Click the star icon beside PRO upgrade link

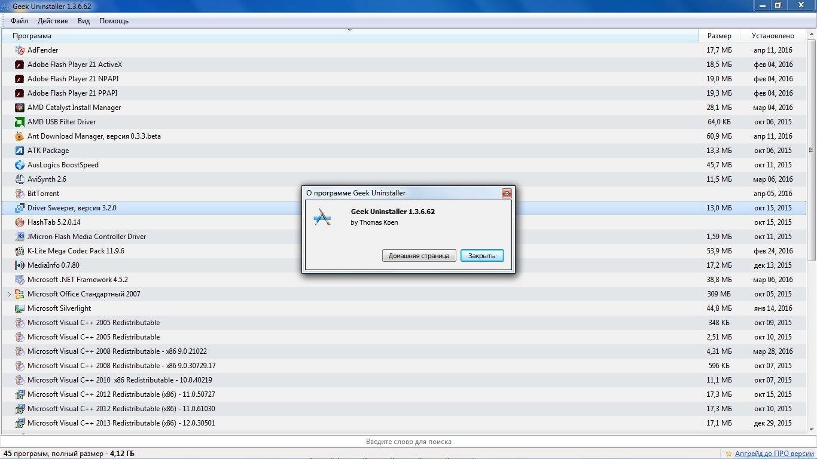tap(728, 454)
